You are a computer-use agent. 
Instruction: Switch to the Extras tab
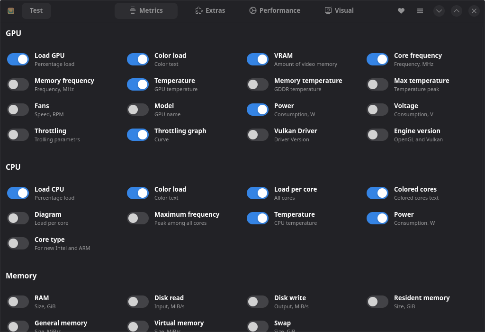coord(210,10)
